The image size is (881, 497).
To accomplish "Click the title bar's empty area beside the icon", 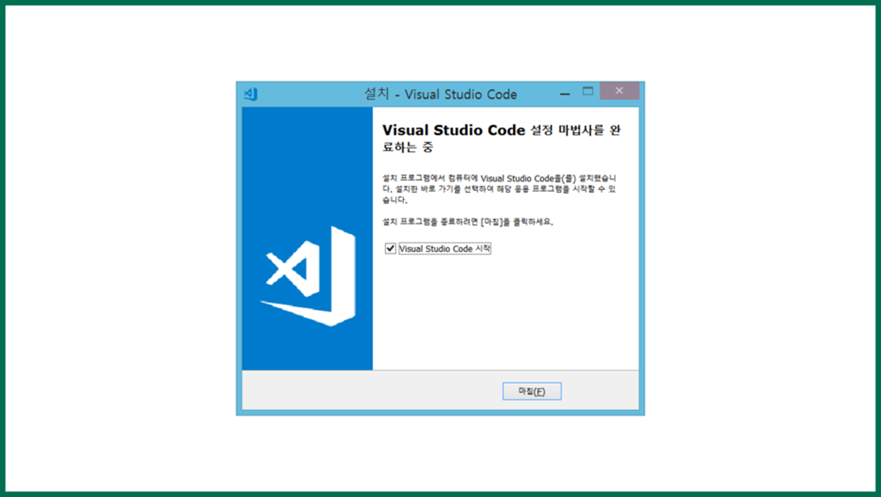I will 310,94.
